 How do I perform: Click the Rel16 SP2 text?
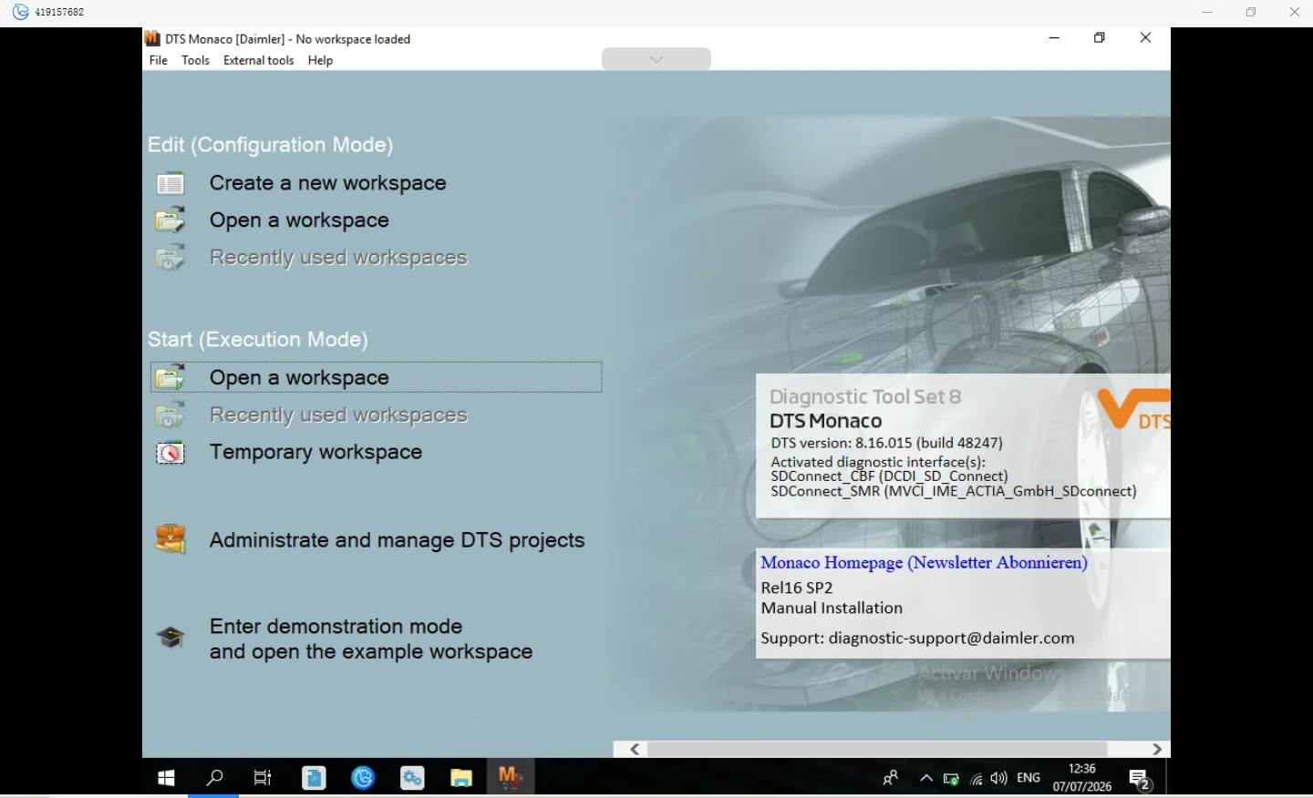click(x=797, y=588)
